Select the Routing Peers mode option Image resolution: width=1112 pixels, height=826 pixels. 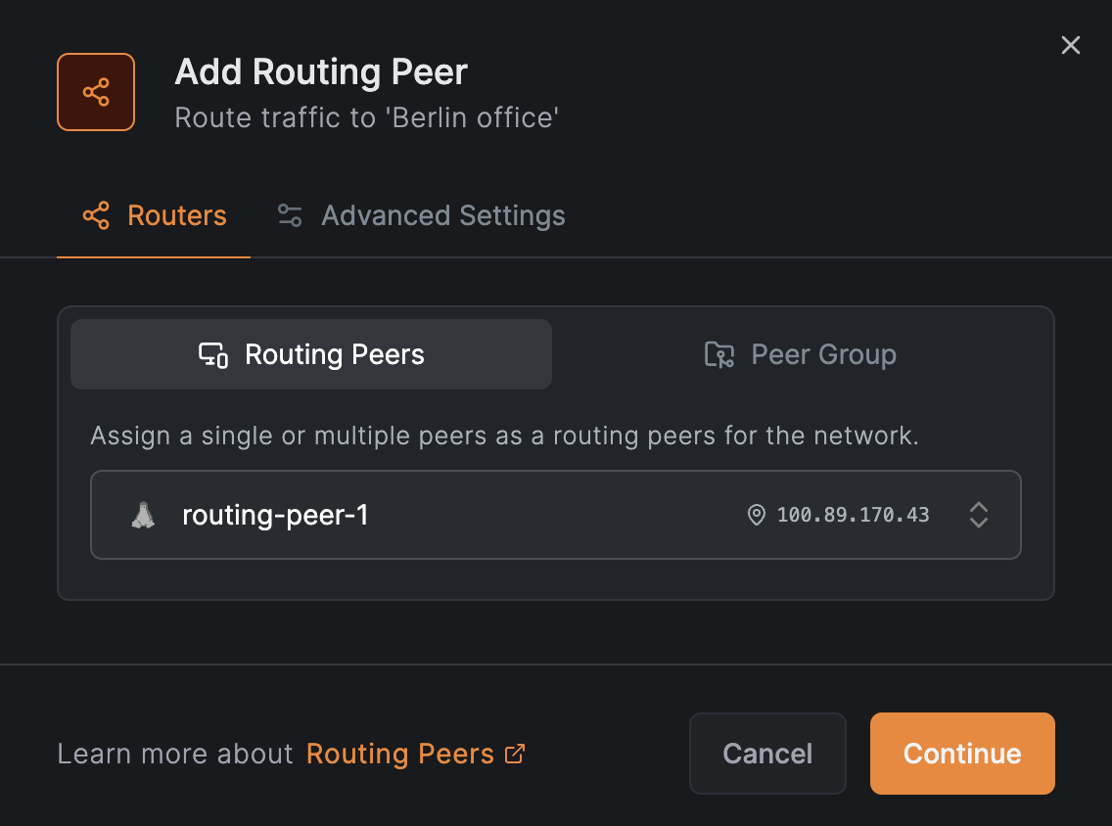click(x=310, y=354)
